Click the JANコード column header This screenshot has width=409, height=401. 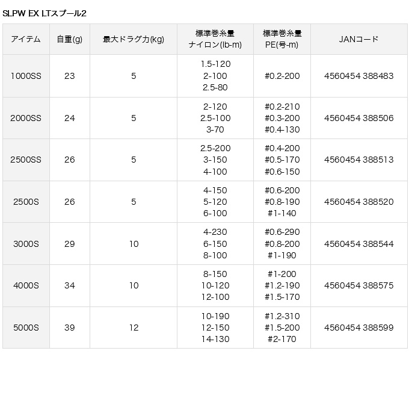pos(358,39)
